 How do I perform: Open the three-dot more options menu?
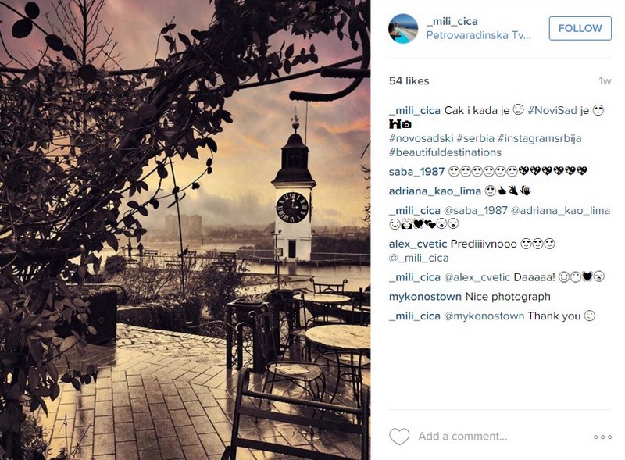pyautogui.click(x=602, y=437)
